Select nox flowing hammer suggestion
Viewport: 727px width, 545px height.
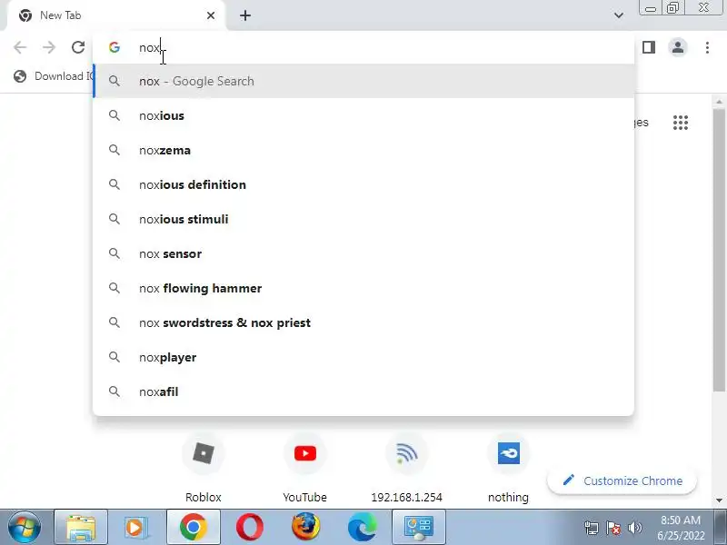(x=363, y=288)
